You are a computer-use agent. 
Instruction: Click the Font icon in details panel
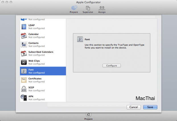point(80,39)
